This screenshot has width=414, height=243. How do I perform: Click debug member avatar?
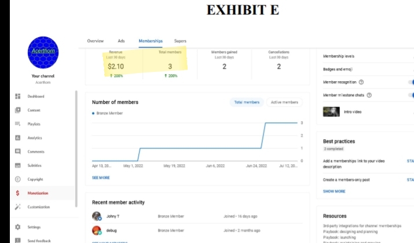point(97,230)
